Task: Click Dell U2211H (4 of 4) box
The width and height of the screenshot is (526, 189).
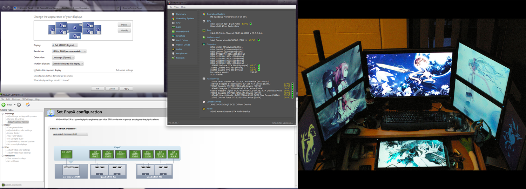Action: [x=173, y=154]
